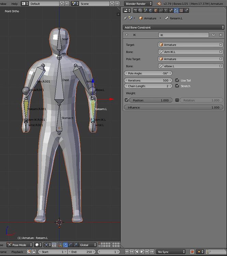
Task: Disable the Use Tail checkbox
Action: 177,80
